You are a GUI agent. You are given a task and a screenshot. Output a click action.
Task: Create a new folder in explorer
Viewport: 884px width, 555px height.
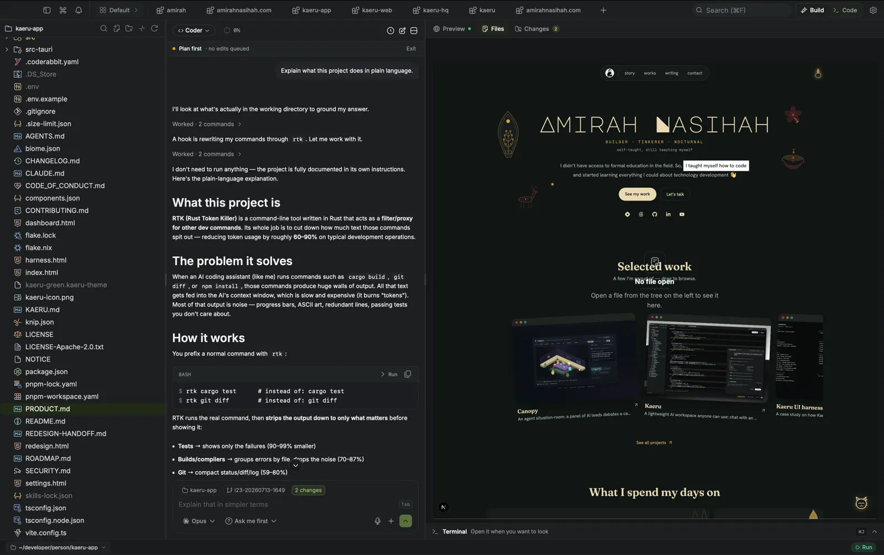[x=129, y=28]
